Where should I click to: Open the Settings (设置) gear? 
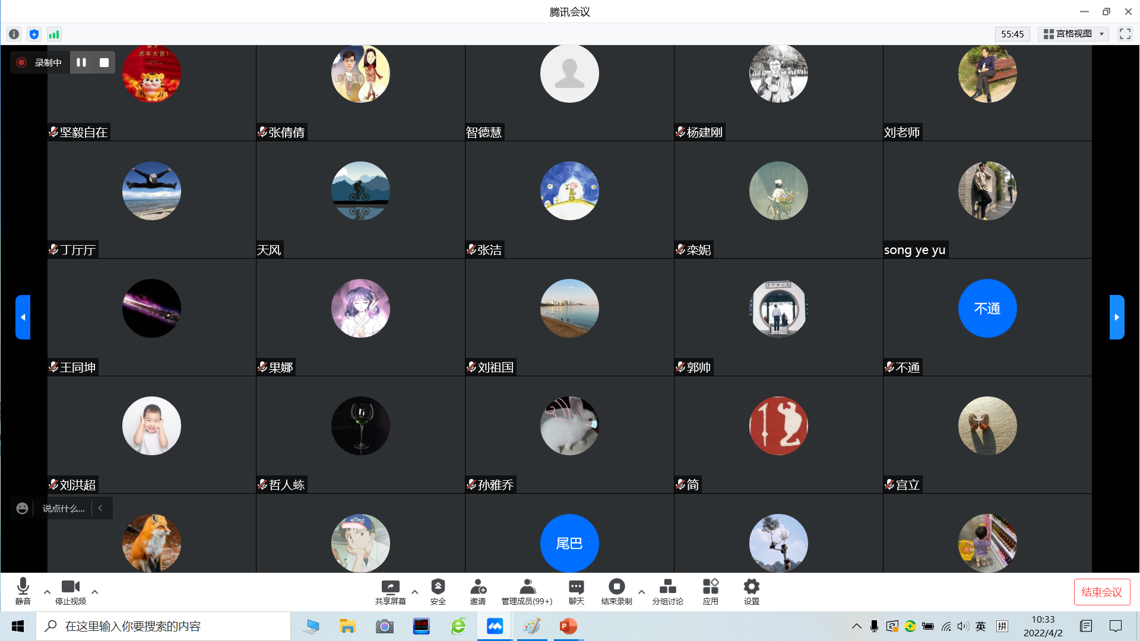[751, 592]
